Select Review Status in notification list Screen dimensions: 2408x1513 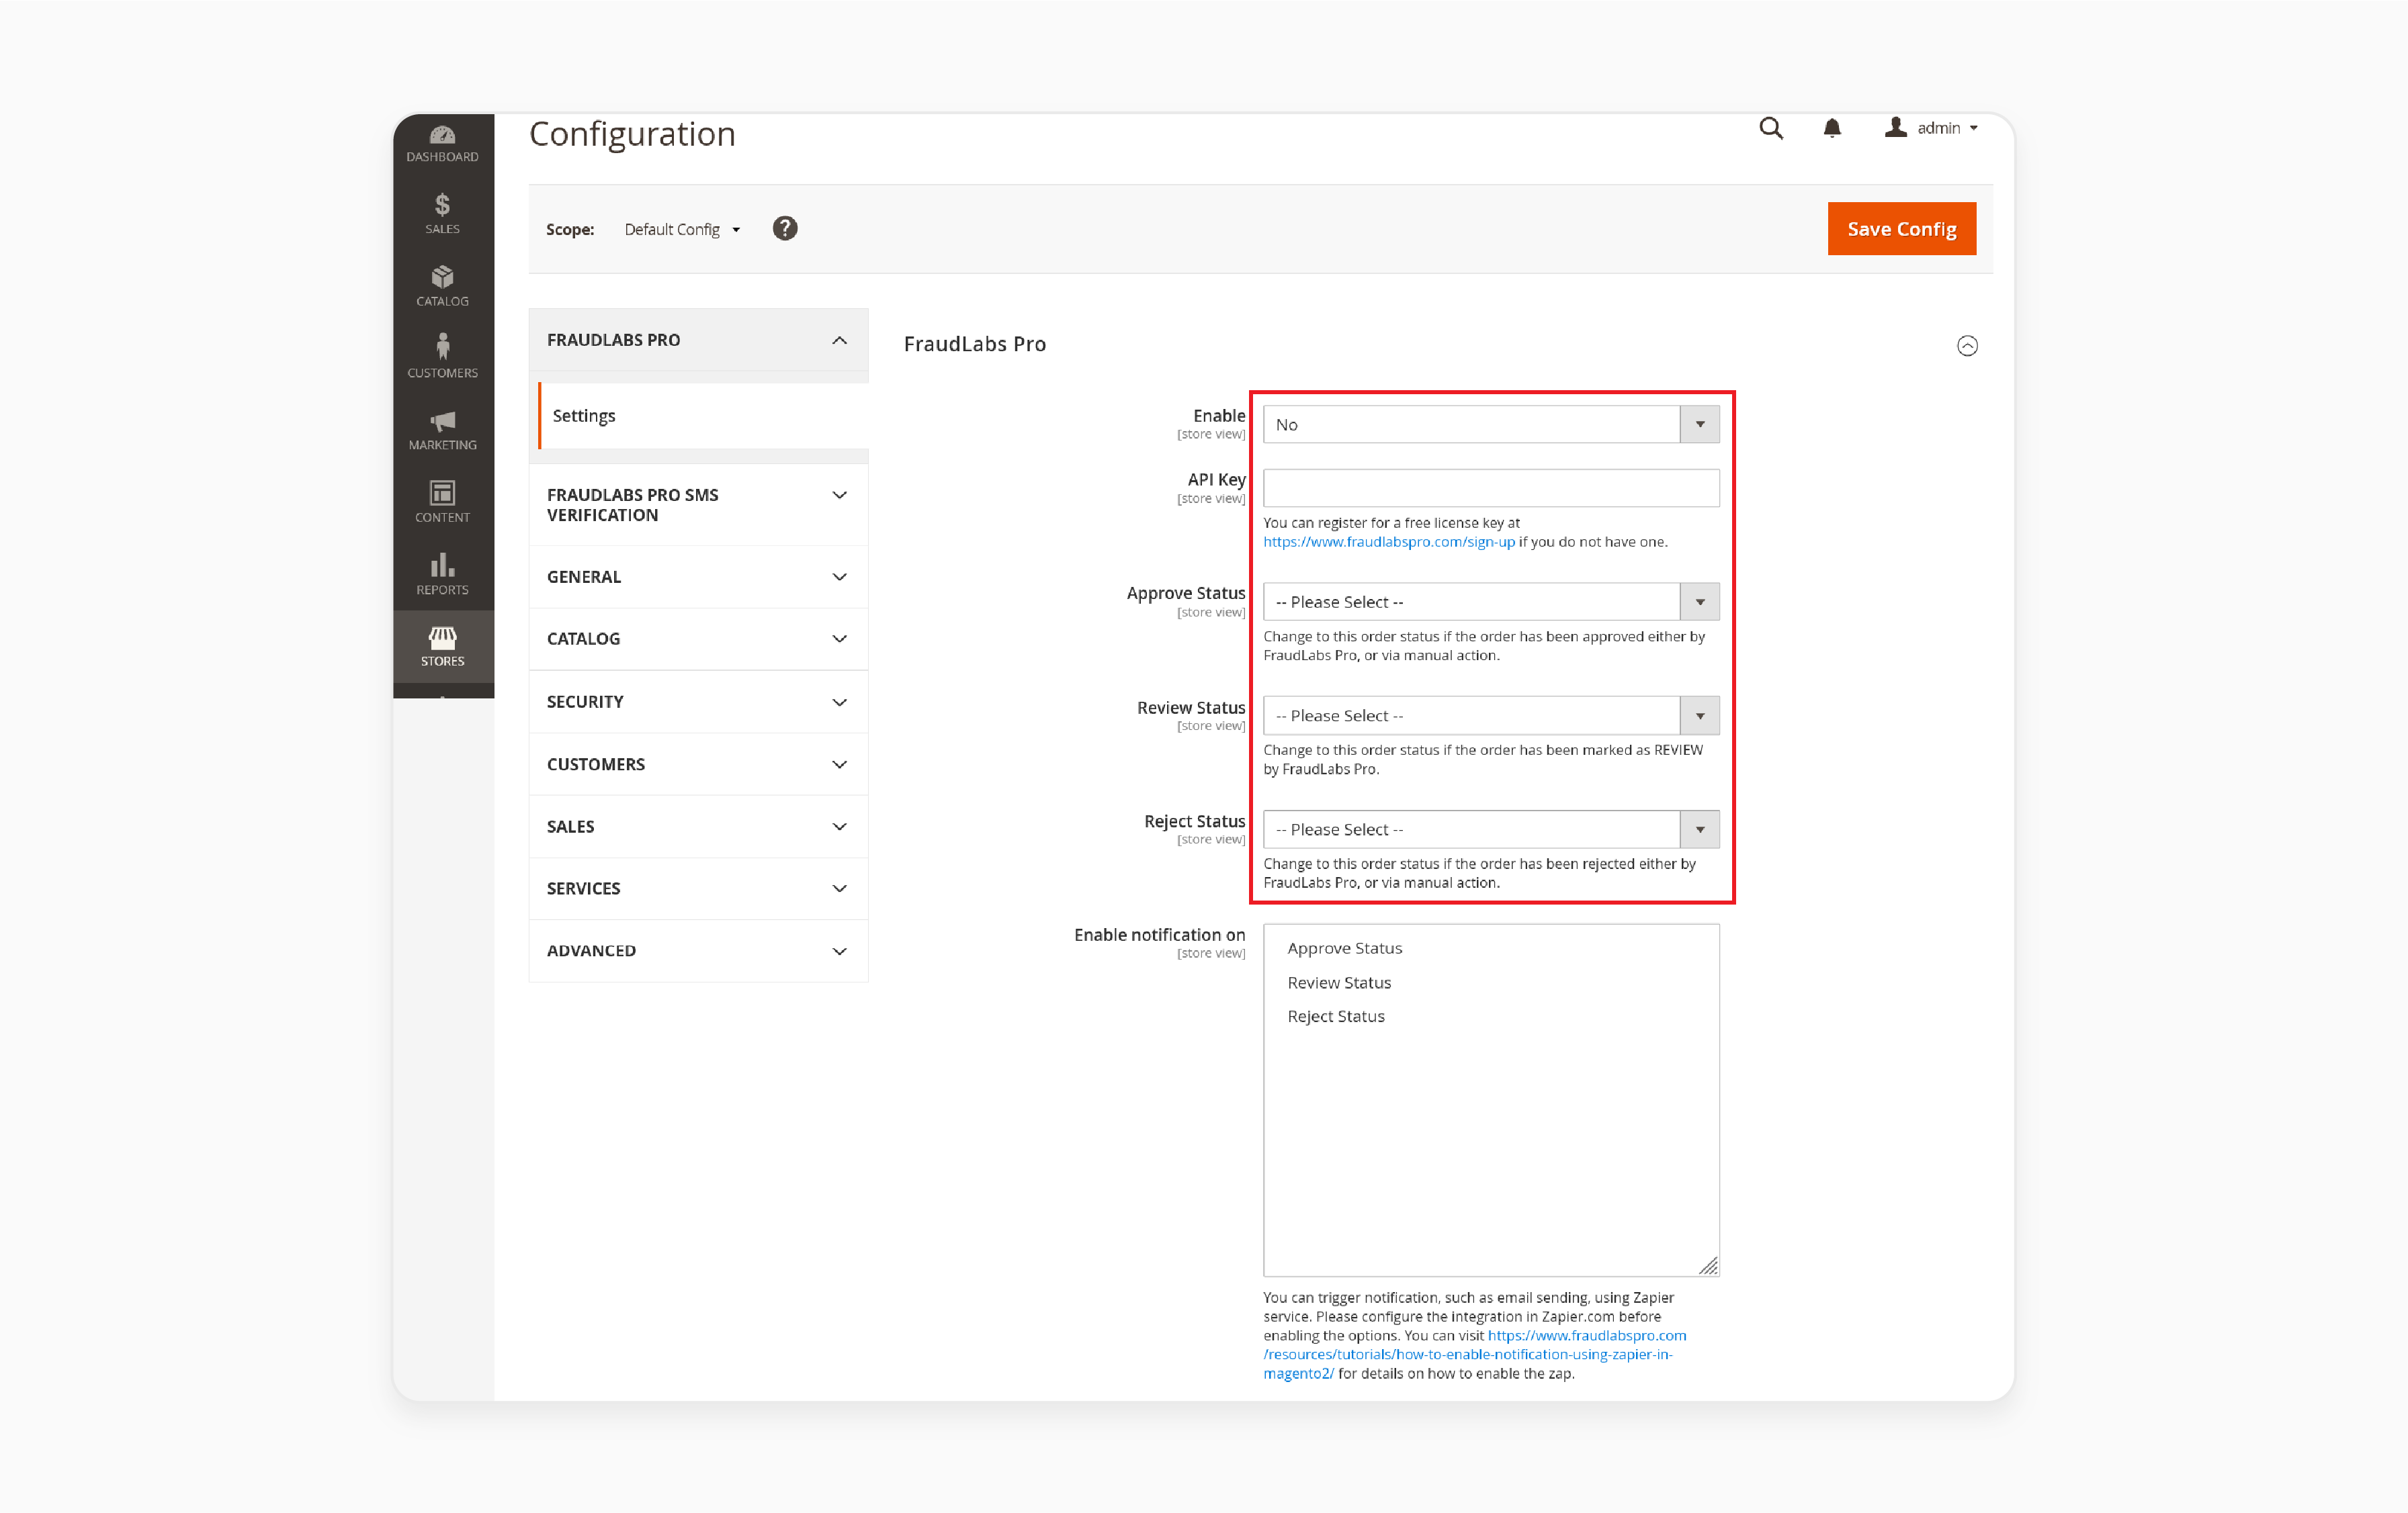1339,982
